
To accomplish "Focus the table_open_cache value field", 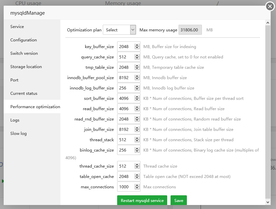I will (x=126, y=177).
